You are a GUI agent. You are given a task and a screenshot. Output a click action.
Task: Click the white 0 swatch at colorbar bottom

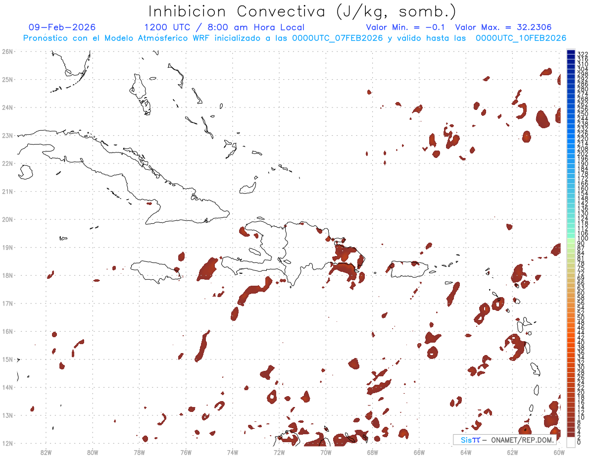pos(571,441)
